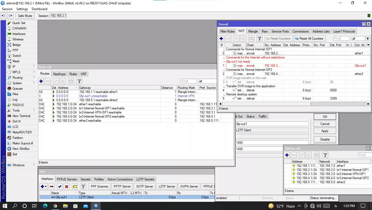
Task: Click Find field in Route List
Action: 188,81
